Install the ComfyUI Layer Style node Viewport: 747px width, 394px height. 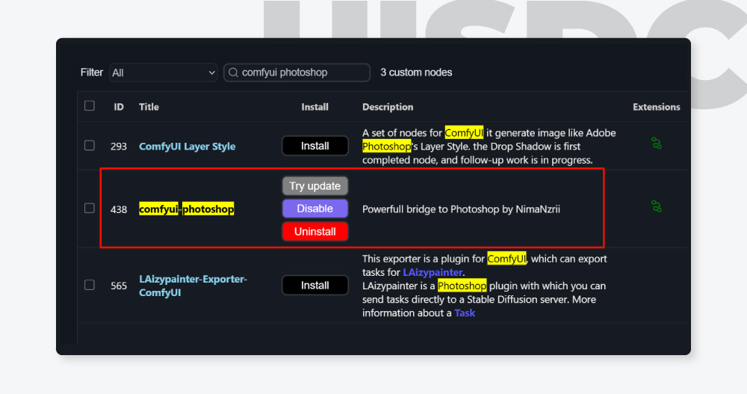click(314, 146)
